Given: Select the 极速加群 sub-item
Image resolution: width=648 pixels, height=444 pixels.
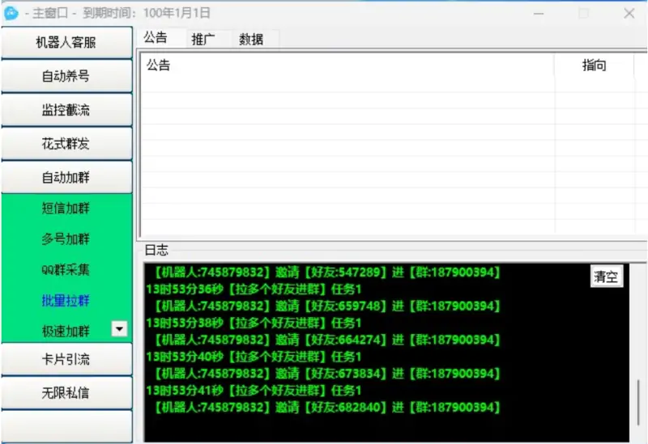Looking at the screenshot, I should [66, 331].
